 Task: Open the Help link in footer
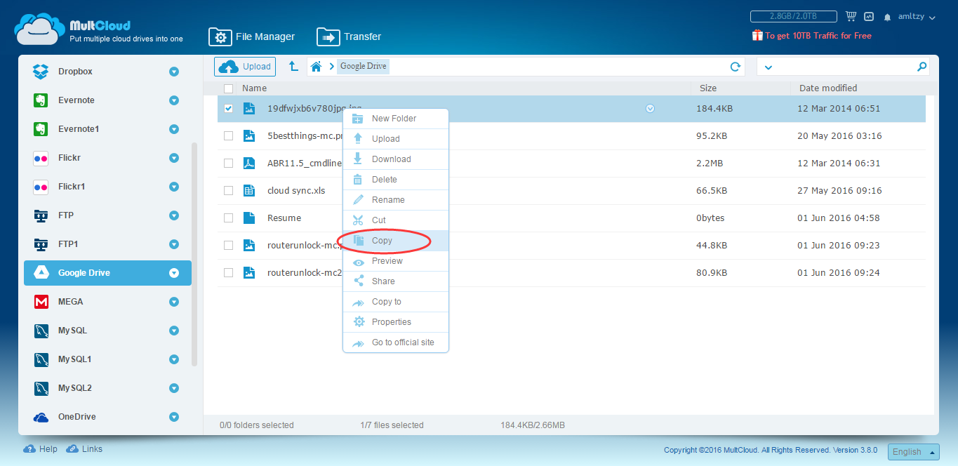[41, 449]
